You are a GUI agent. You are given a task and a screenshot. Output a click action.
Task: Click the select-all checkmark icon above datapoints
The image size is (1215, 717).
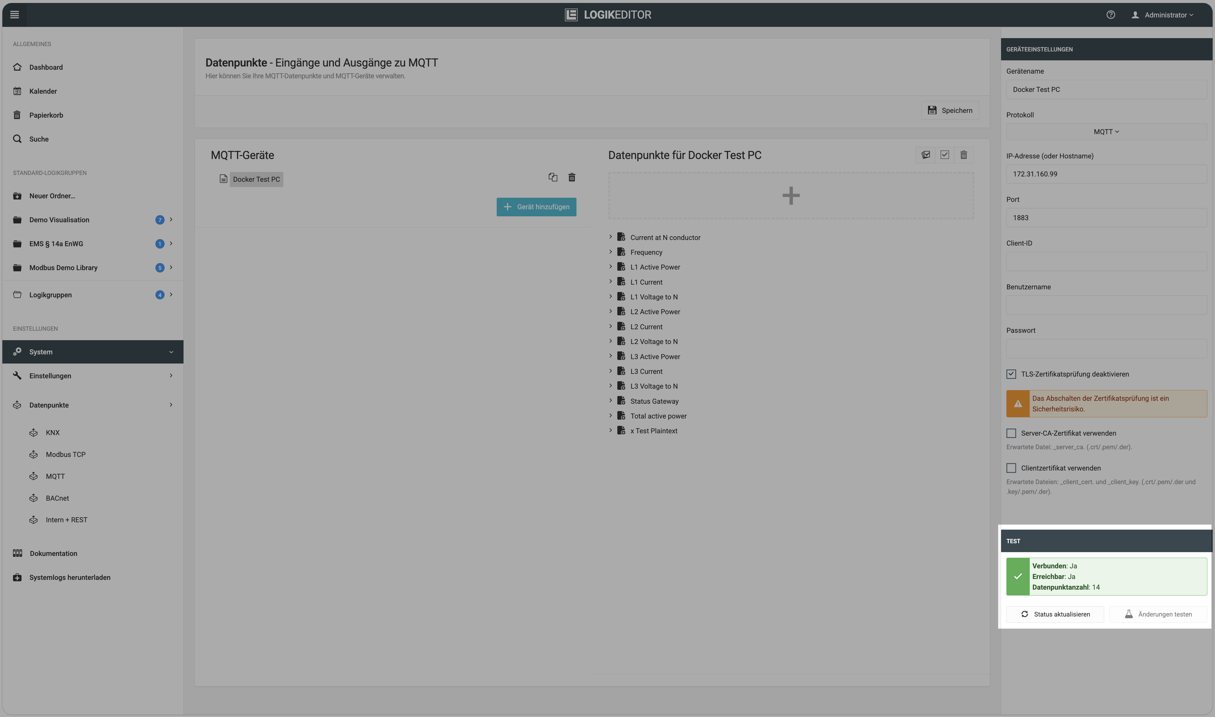pyautogui.click(x=945, y=155)
